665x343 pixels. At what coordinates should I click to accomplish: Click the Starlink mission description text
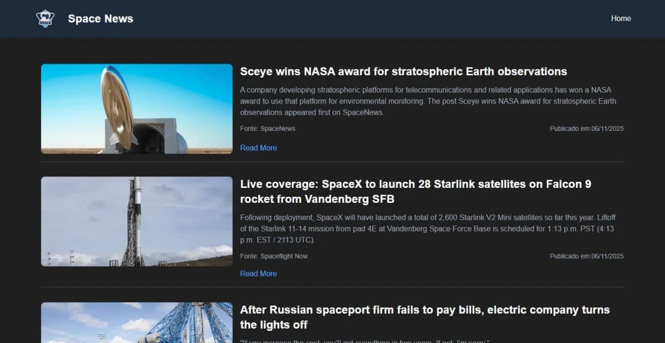click(427, 228)
